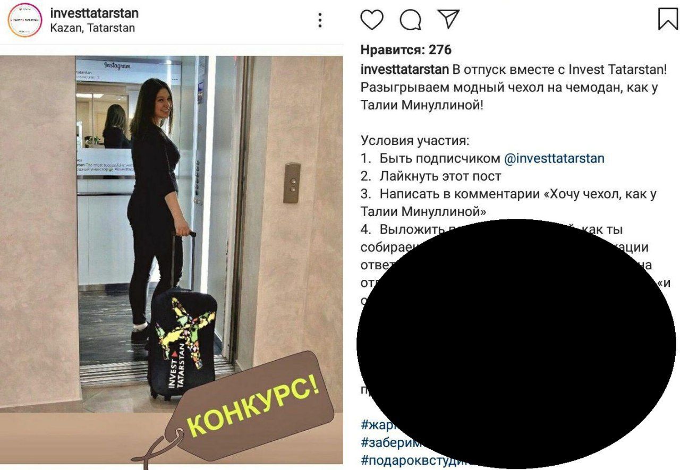View the list of 276 likes

406,50
